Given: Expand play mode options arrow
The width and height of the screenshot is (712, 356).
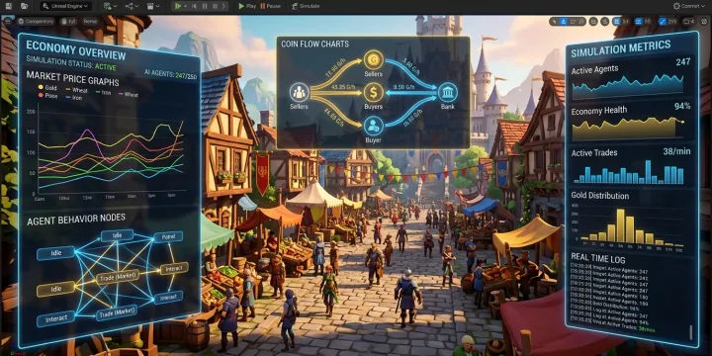Looking at the screenshot, I should click(x=185, y=6).
